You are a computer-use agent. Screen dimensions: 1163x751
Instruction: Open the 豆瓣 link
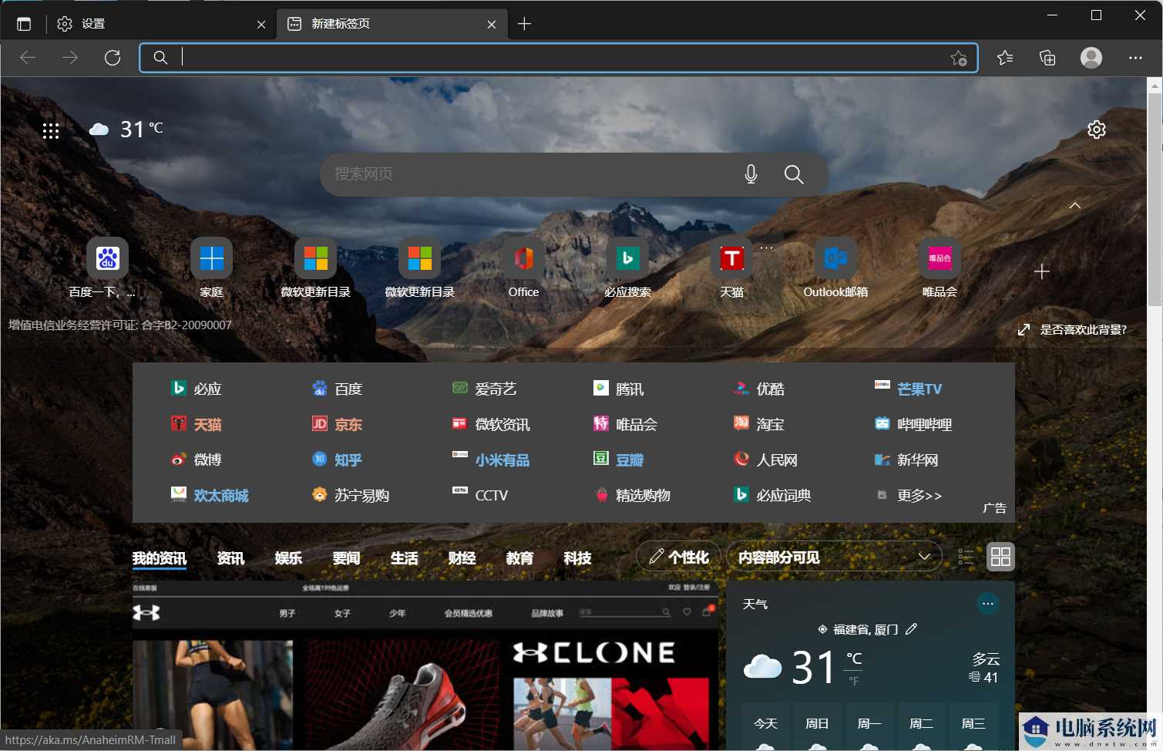[x=618, y=460]
